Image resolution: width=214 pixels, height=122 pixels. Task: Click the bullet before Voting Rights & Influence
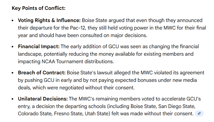pyautogui.click(x=13, y=20)
